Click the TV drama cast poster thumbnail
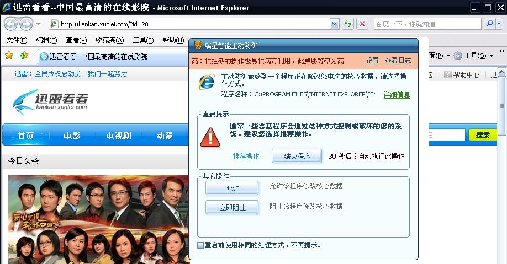This screenshot has width=507, height=264. (98, 219)
